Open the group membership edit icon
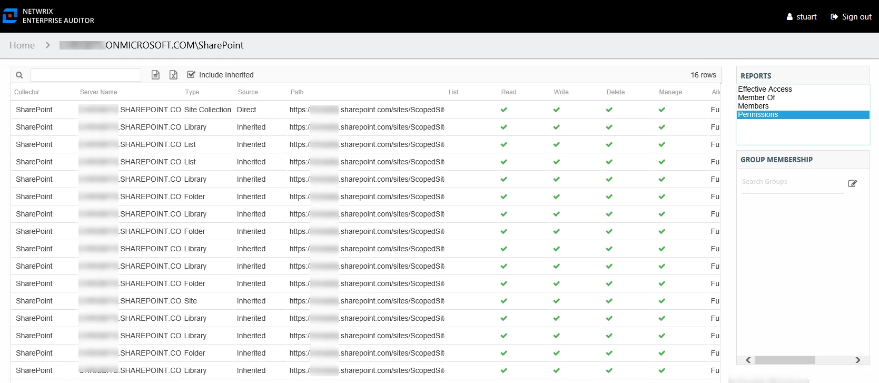879x383 pixels. pyautogui.click(x=852, y=183)
